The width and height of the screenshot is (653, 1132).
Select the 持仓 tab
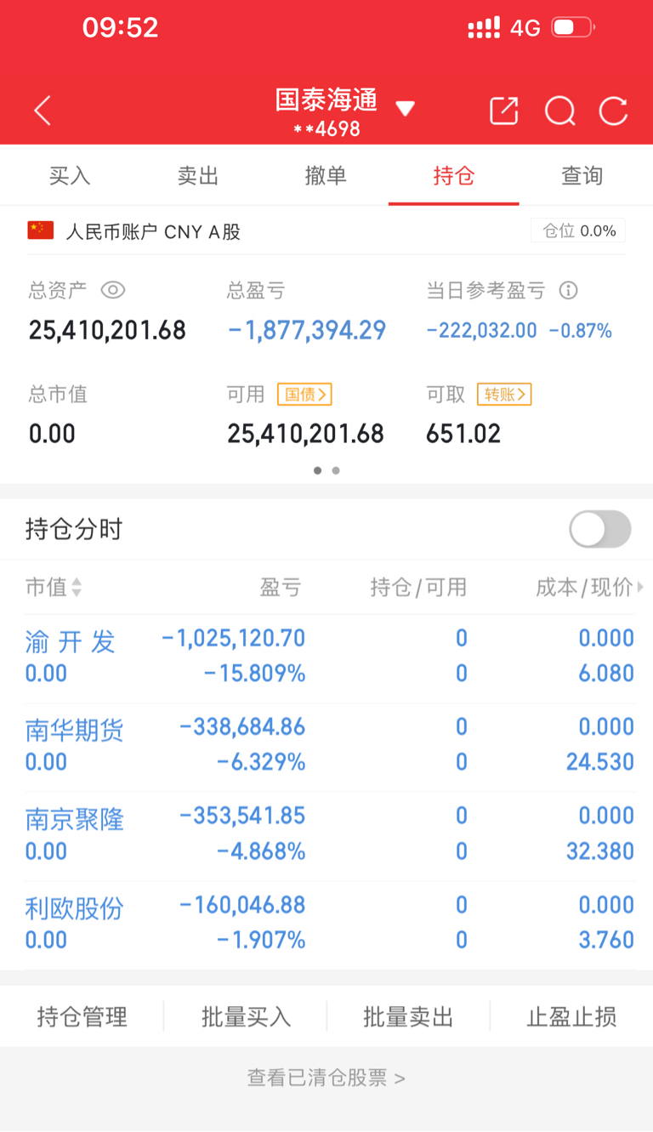[454, 175]
